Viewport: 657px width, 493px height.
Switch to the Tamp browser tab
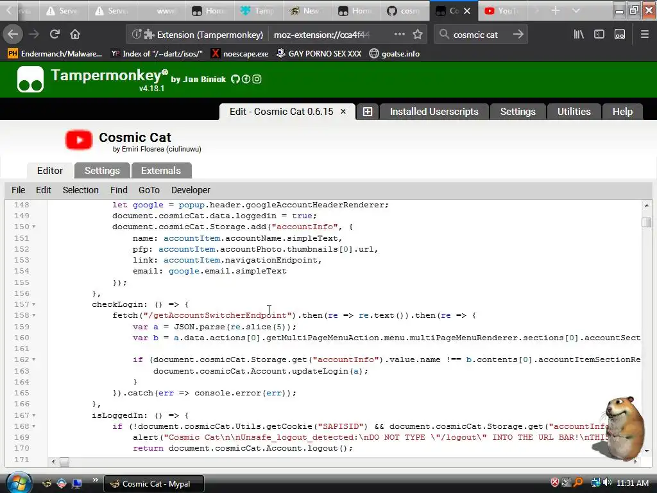258,11
